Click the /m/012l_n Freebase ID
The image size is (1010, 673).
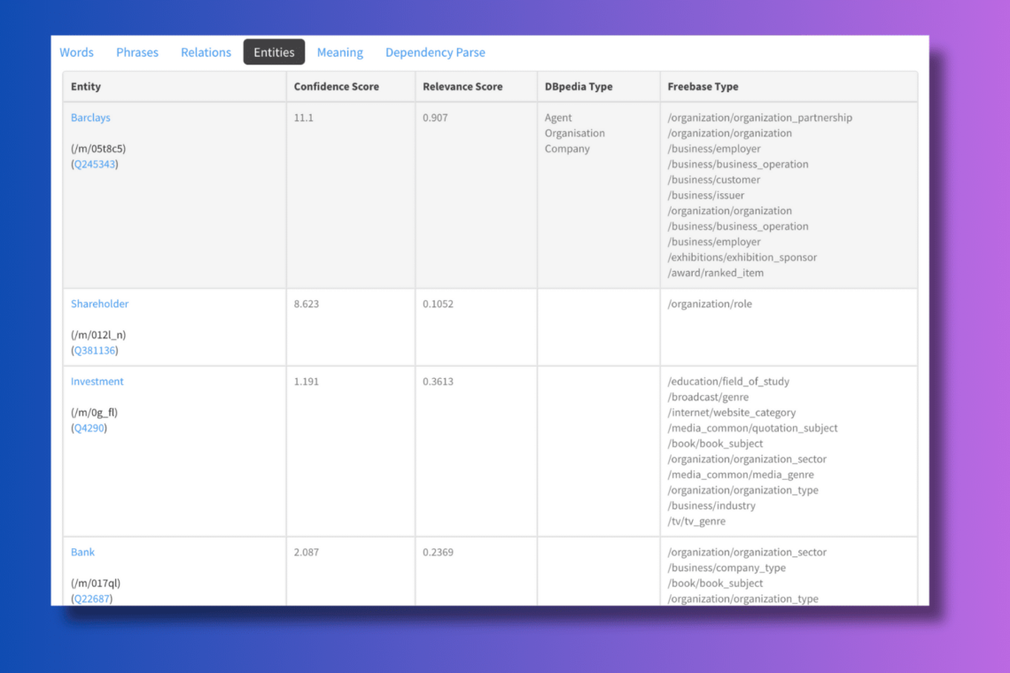point(98,334)
